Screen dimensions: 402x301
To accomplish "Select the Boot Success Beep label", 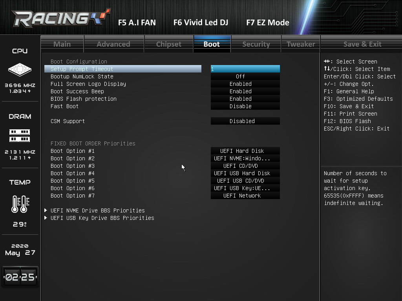I will [x=77, y=91].
